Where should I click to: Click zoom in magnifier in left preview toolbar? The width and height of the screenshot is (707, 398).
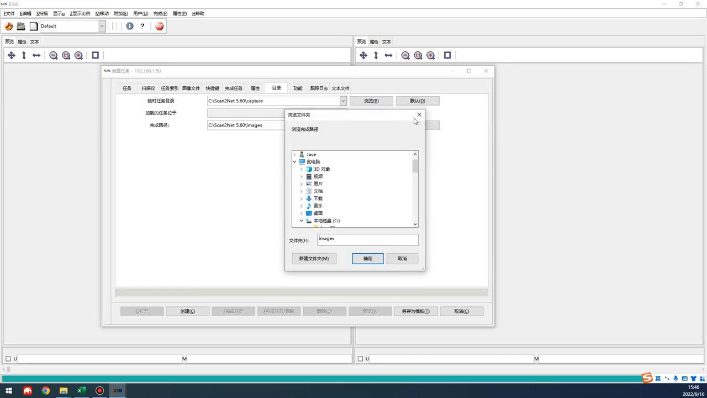(78, 55)
